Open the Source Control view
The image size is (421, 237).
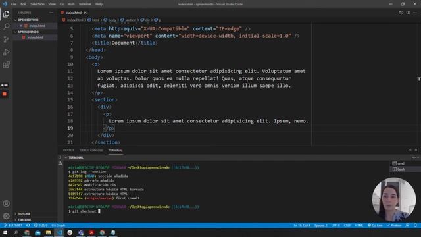click(6, 39)
